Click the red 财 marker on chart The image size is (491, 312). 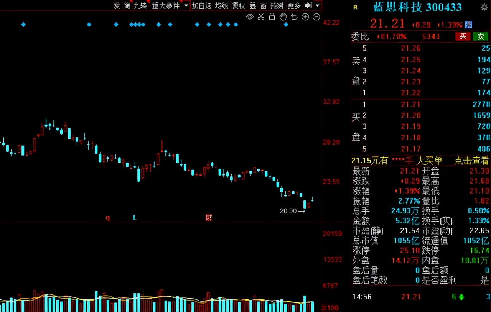(209, 218)
